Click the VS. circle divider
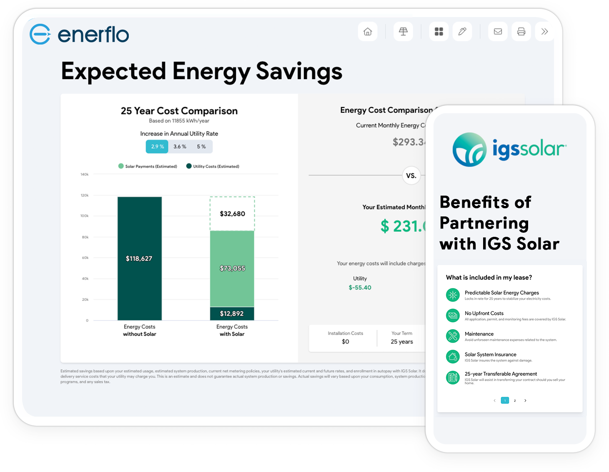The image size is (609, 472). pyautogui.click(x=411, y=175)
